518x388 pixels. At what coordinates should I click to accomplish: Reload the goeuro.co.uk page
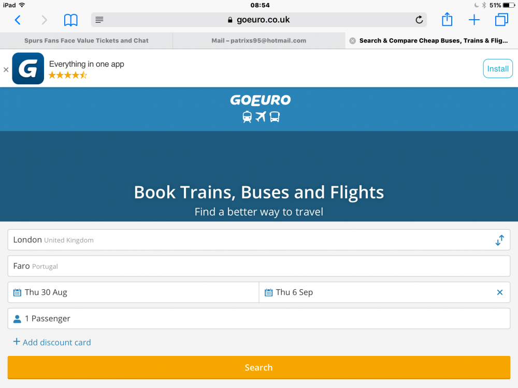click(419, 20)
